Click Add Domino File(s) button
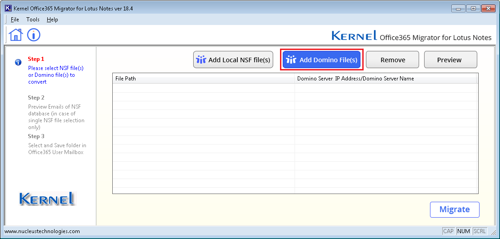The height and width of the screenshot is (239, 500). click(322, 60)
